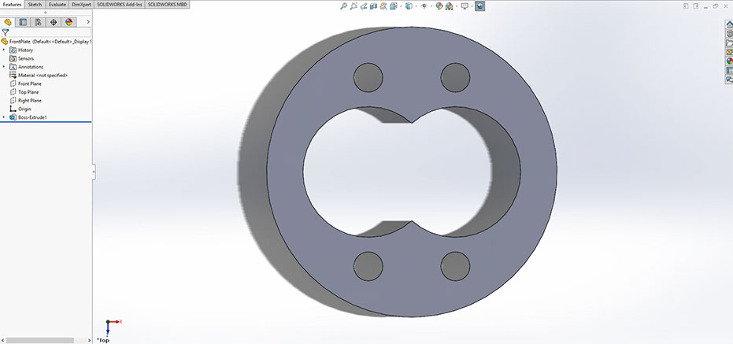Screen dimensions: 733x344
Task: Open the FeatureManager design tree tab
Action: [7, 22]
